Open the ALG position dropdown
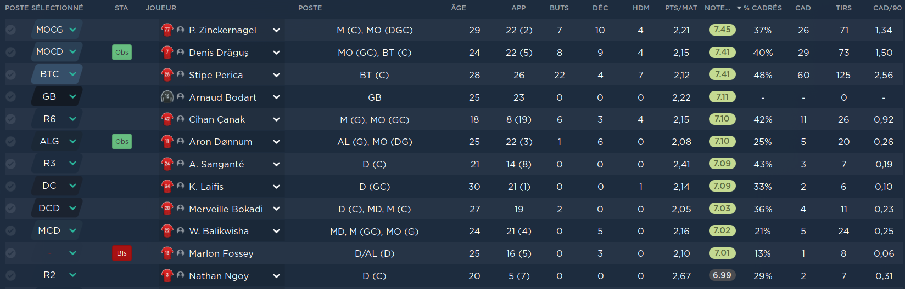This screenshot has width=905, height=289. coord(72,141)
